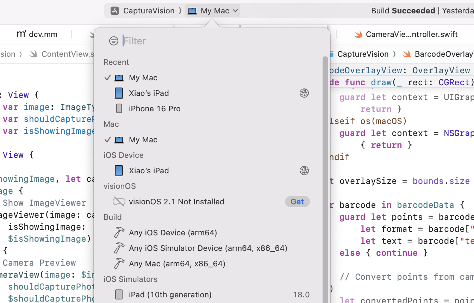Select checked My Mac under Recent

click(x=143, y=78)
